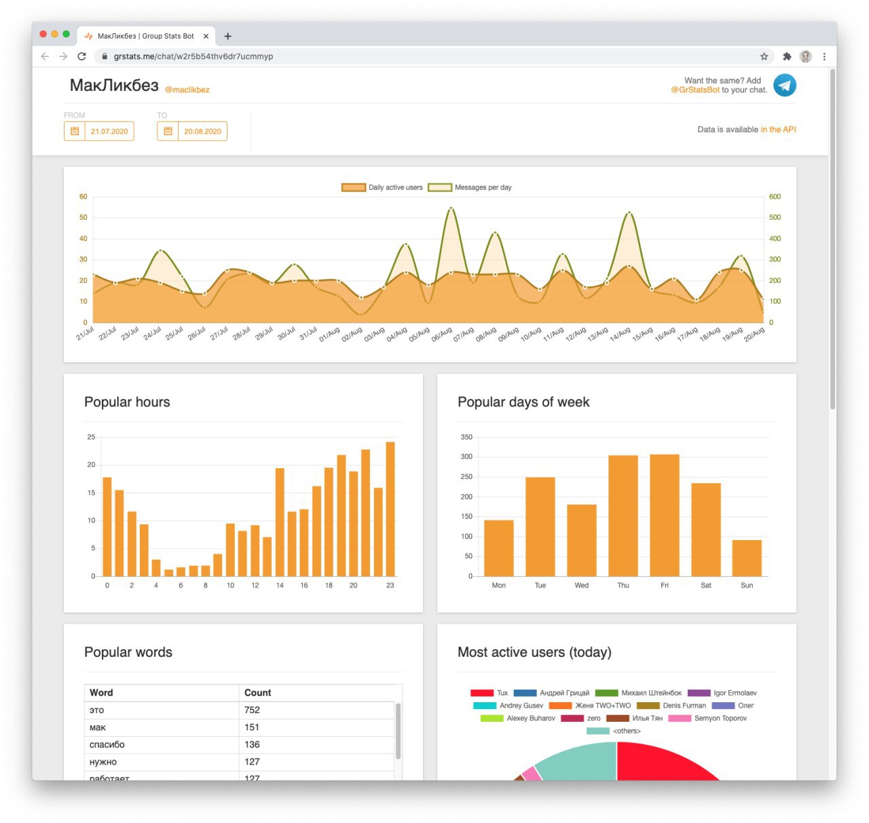Viewport: 869px width, 823px height.
Task: Open Chrome three-dot menu
Action: 824,56
